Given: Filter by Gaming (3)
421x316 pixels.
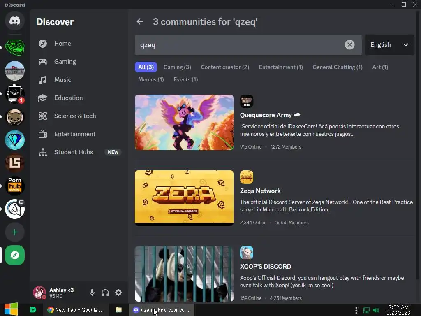Looking at the screenshot, I should tap(177, 67).
